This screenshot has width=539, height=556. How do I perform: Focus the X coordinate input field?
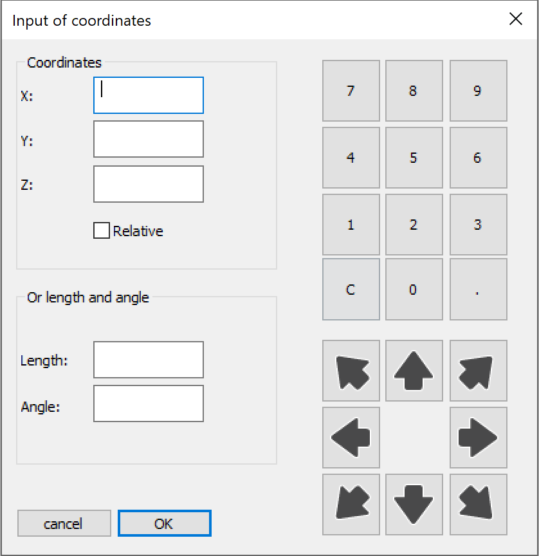click(x=149, y=95)
